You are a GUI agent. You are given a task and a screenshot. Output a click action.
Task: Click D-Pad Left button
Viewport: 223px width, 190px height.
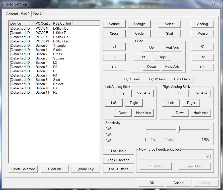[142, 57]
